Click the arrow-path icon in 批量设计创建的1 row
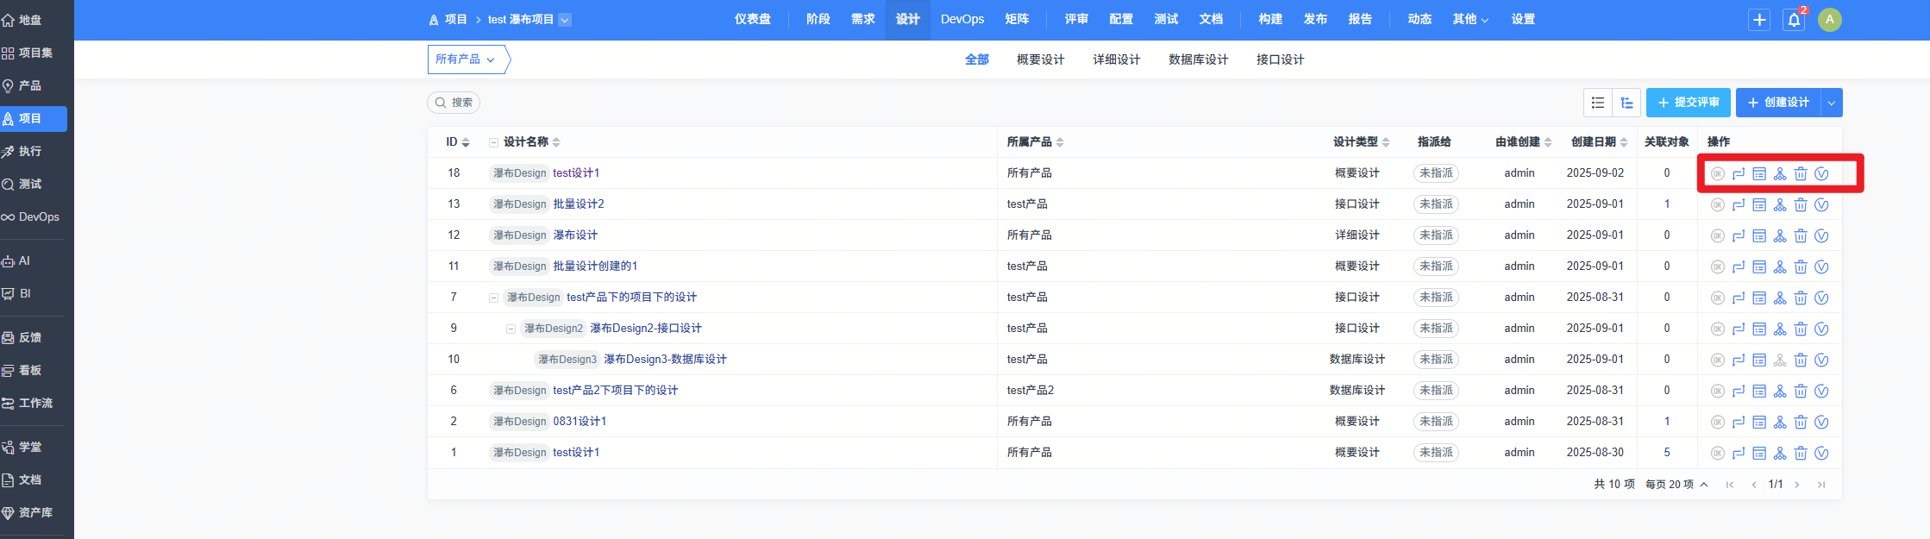 pyautogui.click(x=1739, y=266)
